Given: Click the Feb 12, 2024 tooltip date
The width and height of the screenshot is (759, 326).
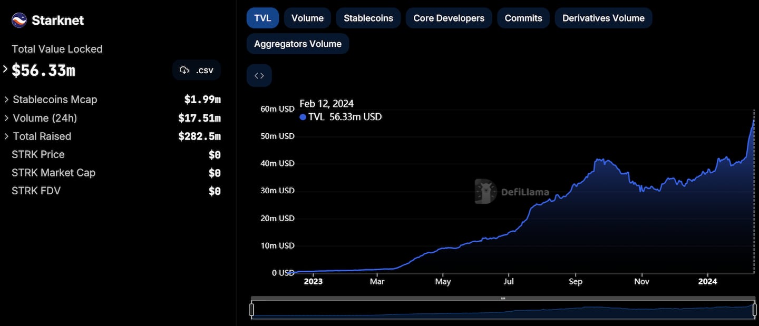Looking at the screenshot, I should [327, 103].
